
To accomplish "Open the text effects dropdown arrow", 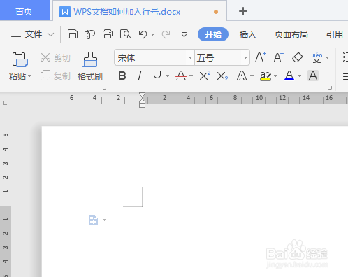I will 252,76.
